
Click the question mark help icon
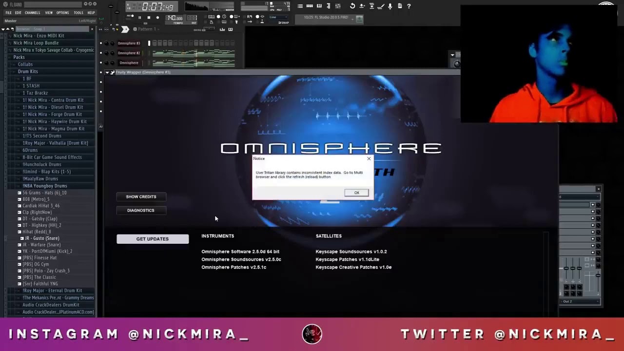(x=409, y=6)
